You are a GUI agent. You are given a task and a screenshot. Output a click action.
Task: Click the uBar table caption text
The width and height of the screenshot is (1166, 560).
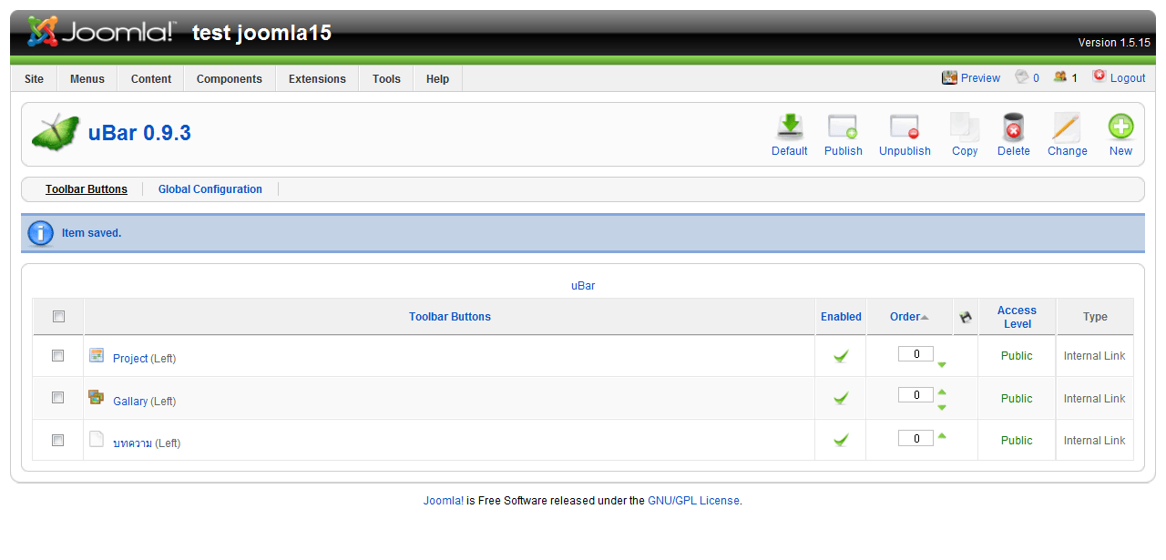click(x=583, y=286)
